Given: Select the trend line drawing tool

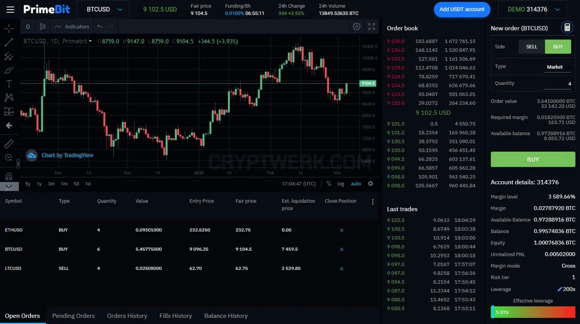Looking at the screenshot, I should coord(9,42).
